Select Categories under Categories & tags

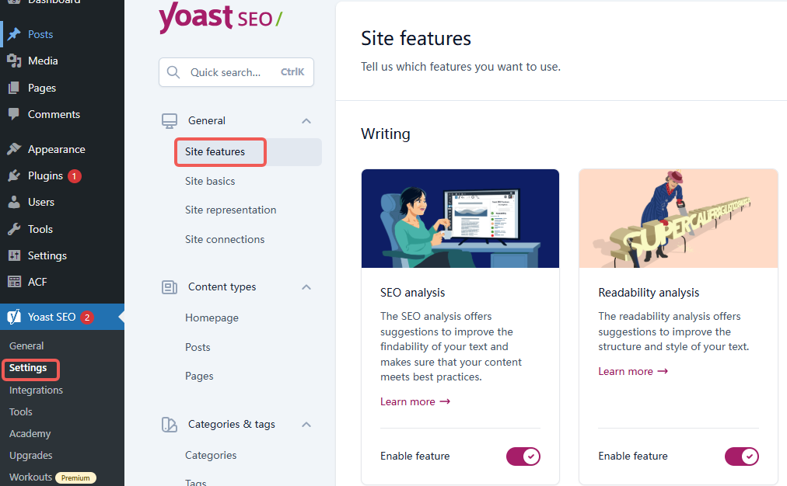coord(210,456)
